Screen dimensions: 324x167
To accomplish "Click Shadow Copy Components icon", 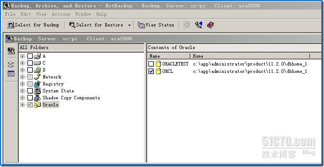I will click(37, 98).
